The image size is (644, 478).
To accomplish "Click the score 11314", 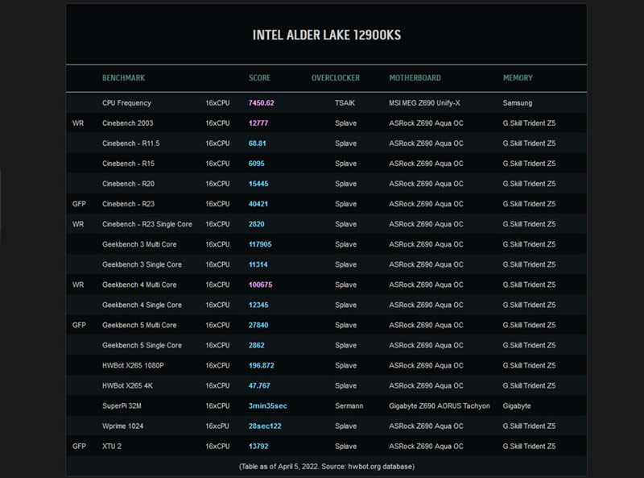I will tap(258, 264).
